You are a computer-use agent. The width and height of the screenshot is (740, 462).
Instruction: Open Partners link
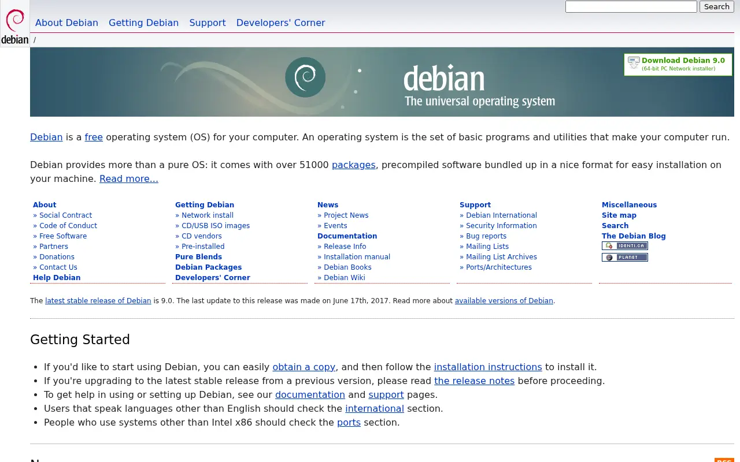pyautogui.click(x=54, y=247)
